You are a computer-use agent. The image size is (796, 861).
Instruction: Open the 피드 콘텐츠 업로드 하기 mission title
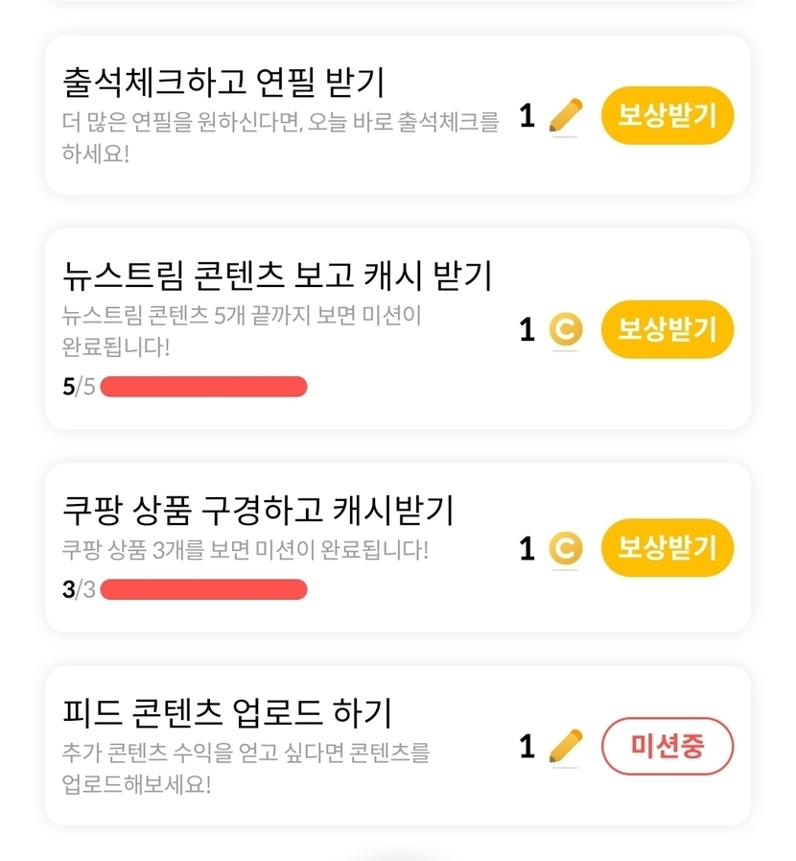pyautogui.click(x=226, y=713)
